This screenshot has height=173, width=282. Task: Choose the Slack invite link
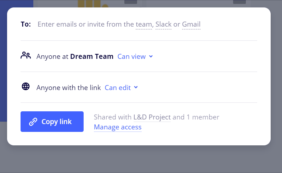coord(163,24)
